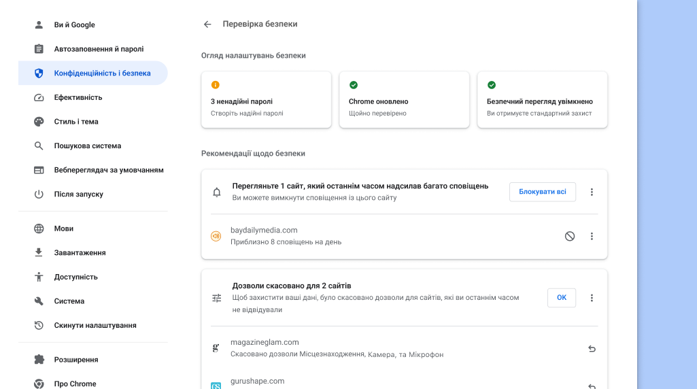Select Конфіденційність і безпека in sidebar

[93, 73]
